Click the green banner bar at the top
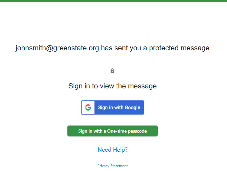227x171 pixels. pos(113,1)
